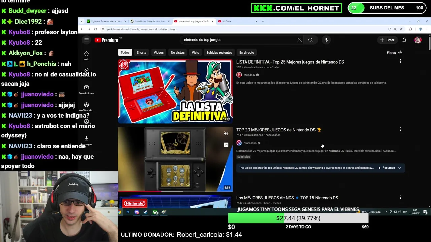Unmute the preview on the TOP 20 thumbnail
431x242 pixels.
[226, 134]
